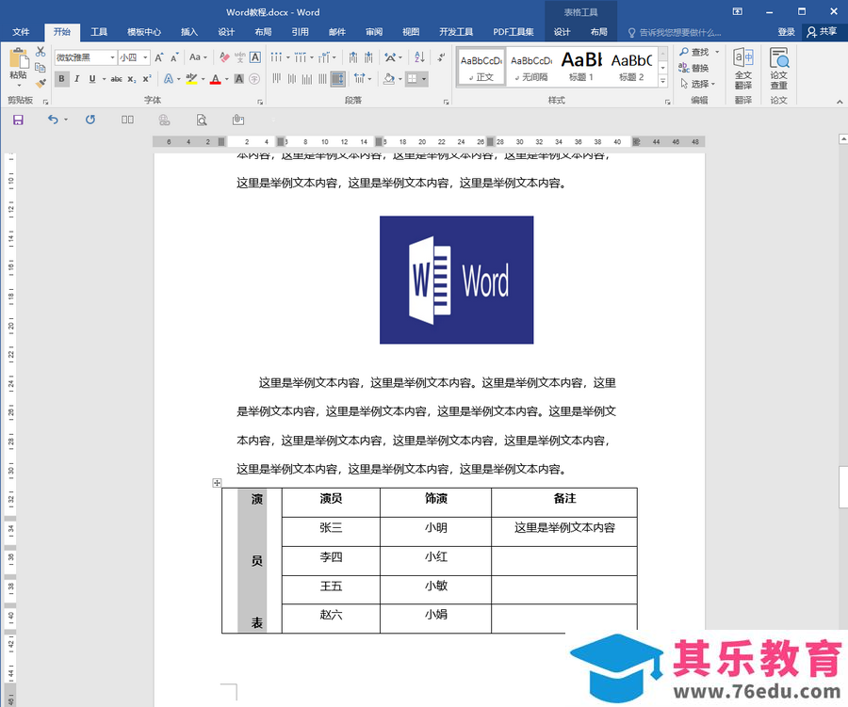
Task: Expand the multilevel list dropdown
Action: pyautogui.click(x=334, y=57)
